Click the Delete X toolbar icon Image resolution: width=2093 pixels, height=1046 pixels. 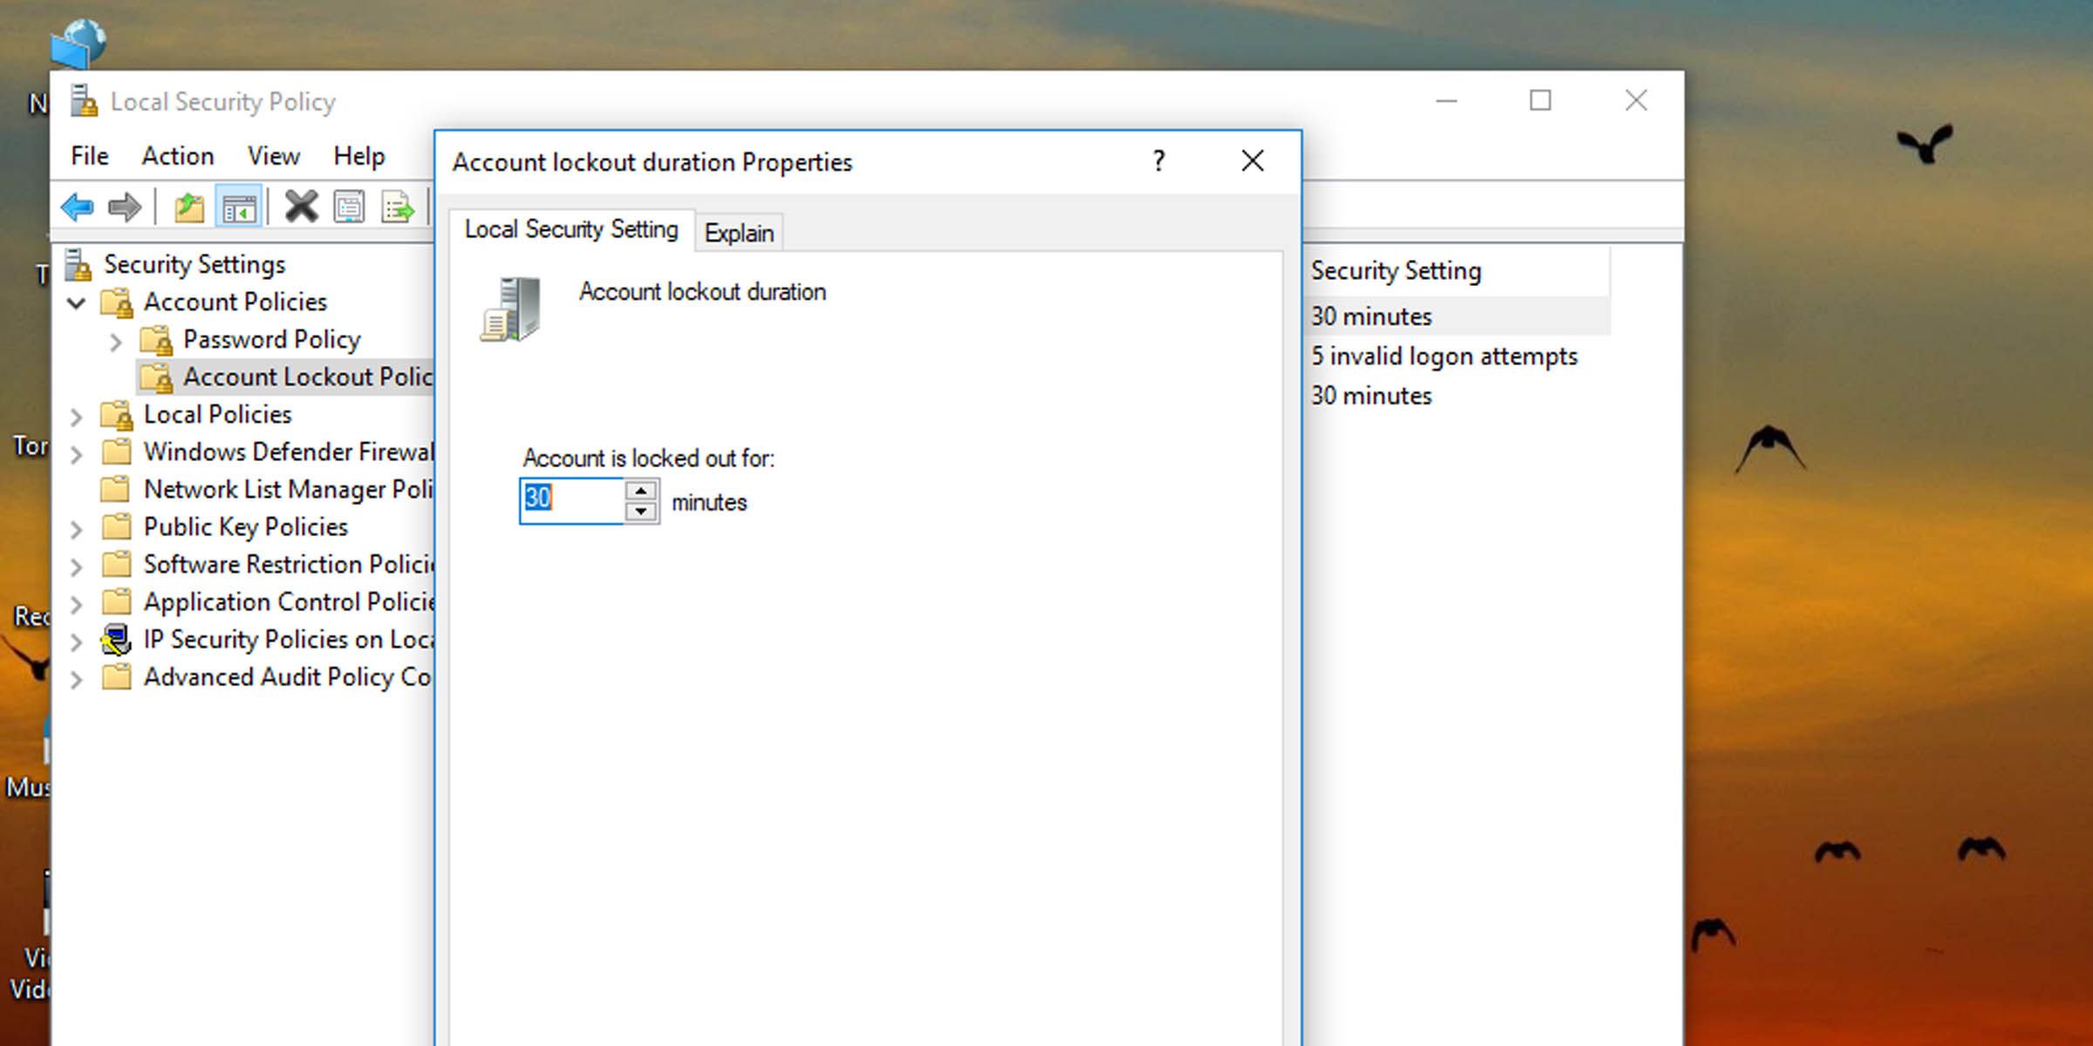click(x=301, y=207)
